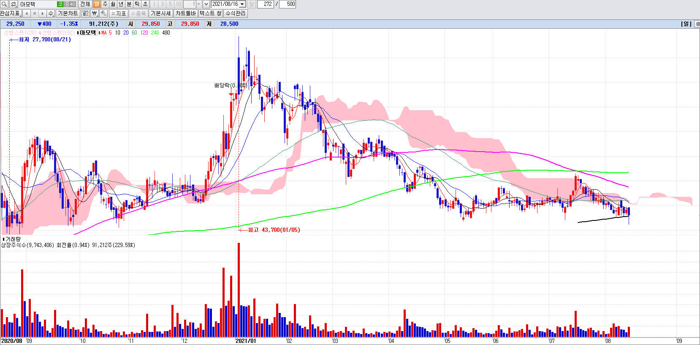This screenshot has height=345, width=700.
Task: Click the 당 button near date
Action: click(251, 4)
